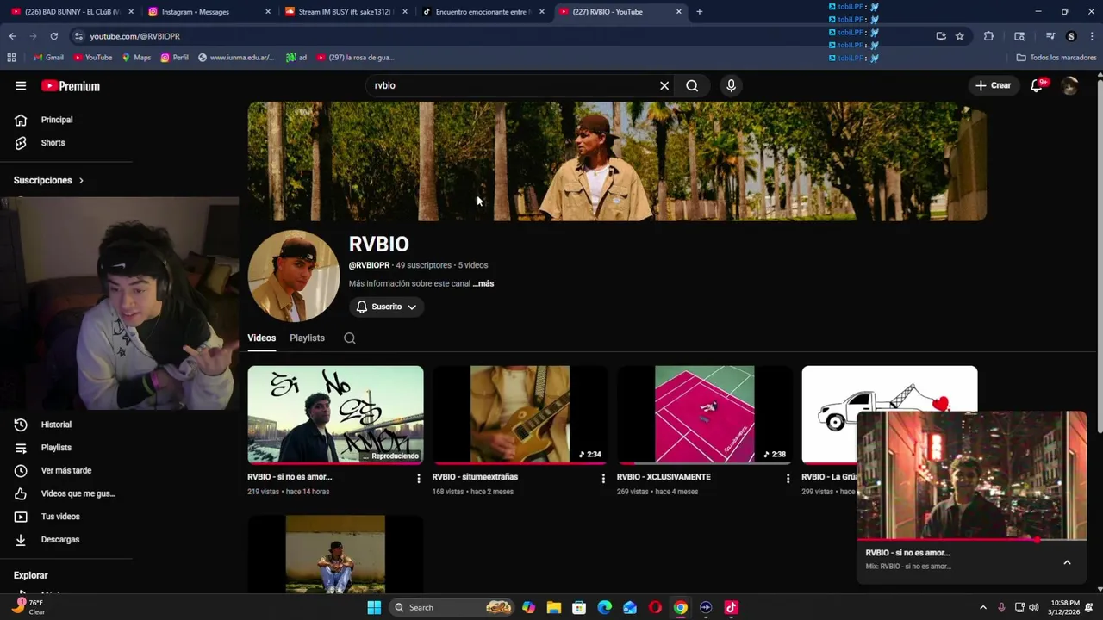Expand channel description with ...más
Viewport: 1103px width, 620px height.
(483, 283)
